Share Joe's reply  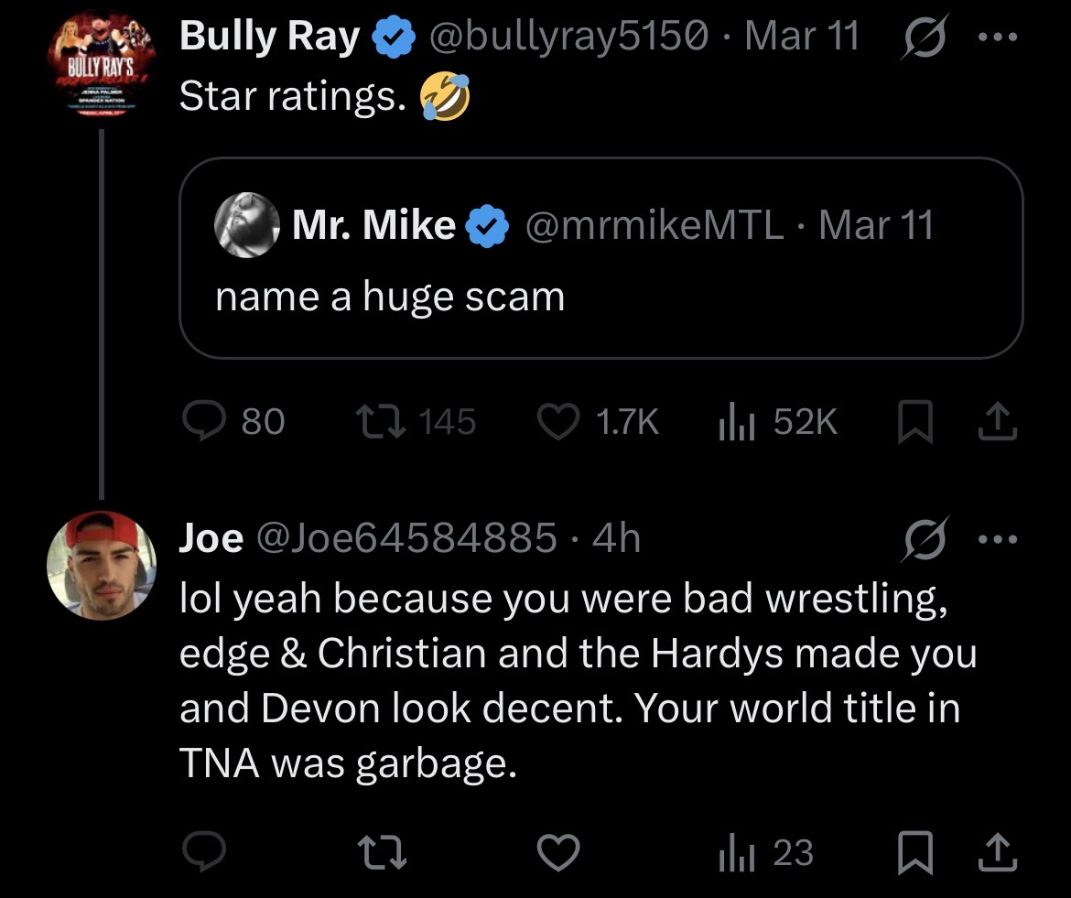tap(998, 852)
